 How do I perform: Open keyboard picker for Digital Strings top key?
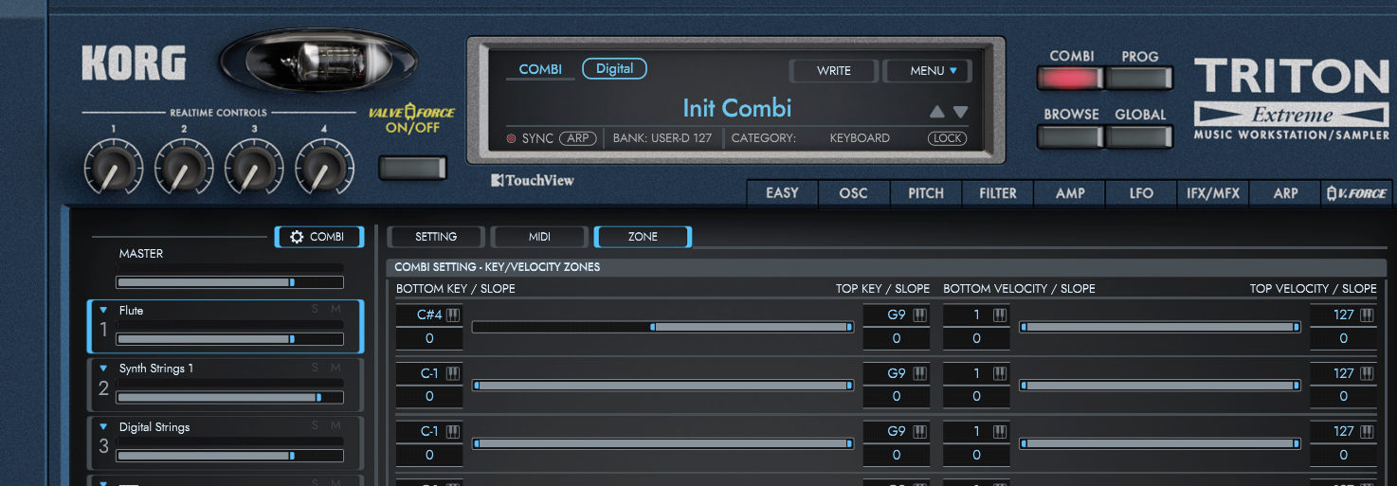pos(920,431)
